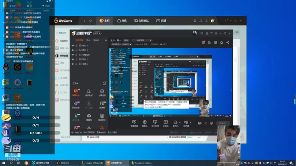Open stream settings gear in bottom bar
The image size is (296, 166).
(212, 123)
